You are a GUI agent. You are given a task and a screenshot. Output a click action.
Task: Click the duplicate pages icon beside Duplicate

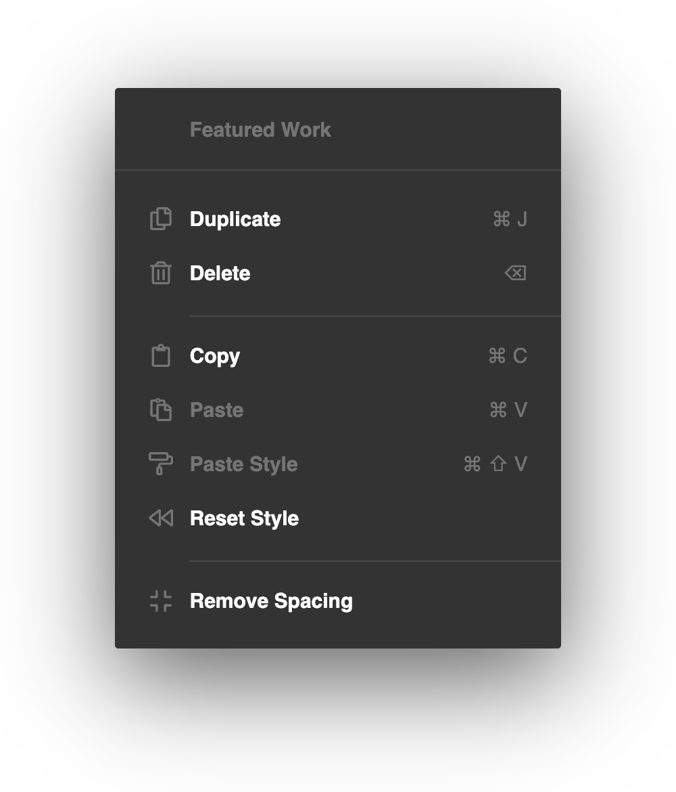coord(160,219)
